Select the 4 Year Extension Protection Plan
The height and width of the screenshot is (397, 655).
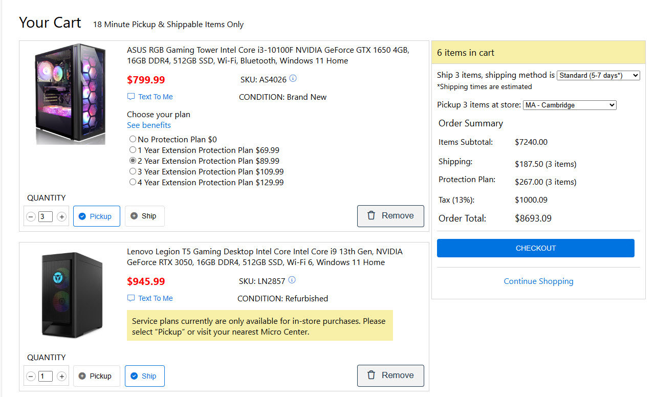point(133,182)
